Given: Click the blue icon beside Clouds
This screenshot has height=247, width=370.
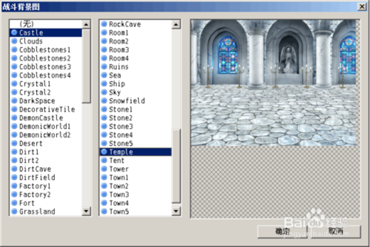Looking at the screenshot, I should pyautogui.click(x=14, y=41).
